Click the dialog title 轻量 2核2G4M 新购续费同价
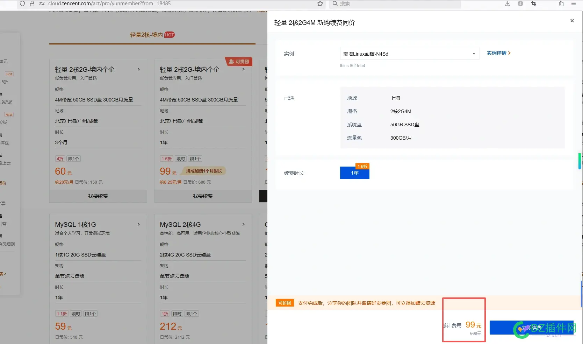 (315, 22)
